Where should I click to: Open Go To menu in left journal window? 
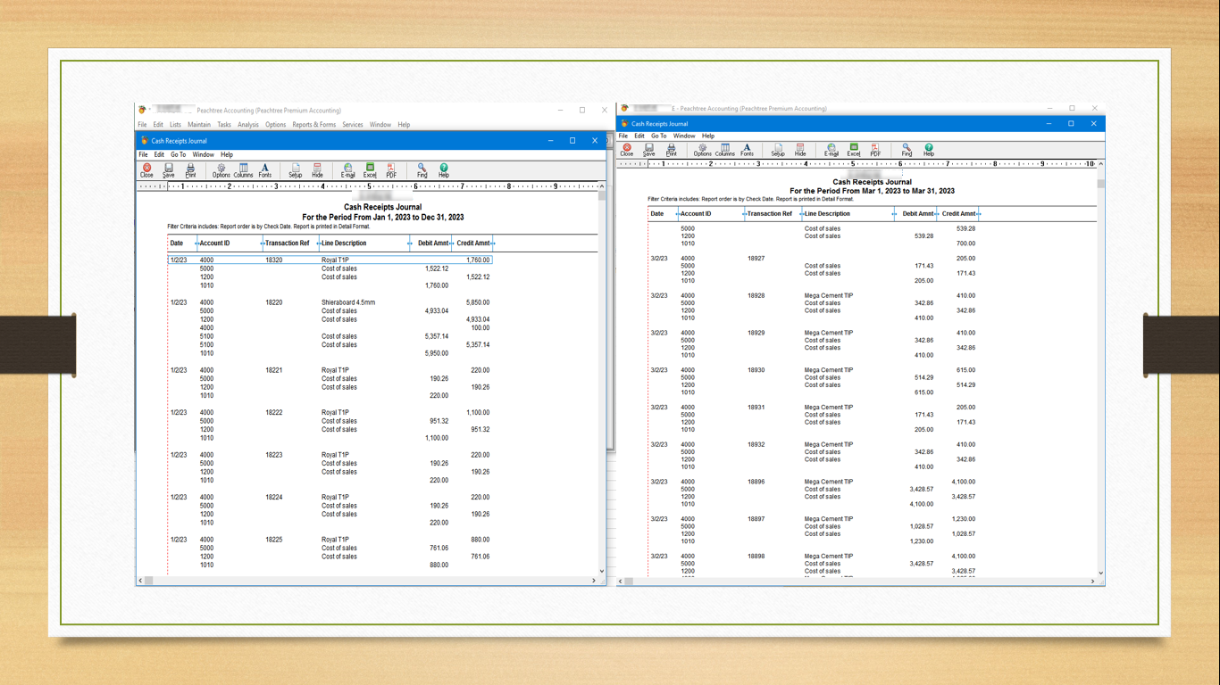[179, 154]
